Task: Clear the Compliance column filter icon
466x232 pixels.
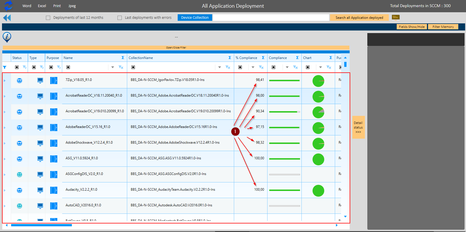Action: tap(295, 67)
